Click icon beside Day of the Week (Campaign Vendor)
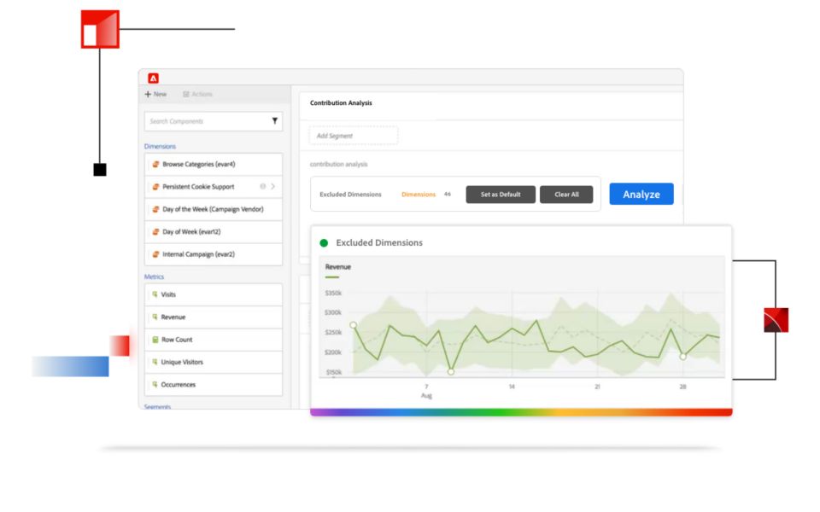Image resolution: width=820 pixels, height=512 pixels. click(155, 209)
